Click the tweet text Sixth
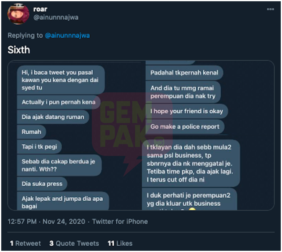Screen dimensions: 282x252 tap(19, 50)
